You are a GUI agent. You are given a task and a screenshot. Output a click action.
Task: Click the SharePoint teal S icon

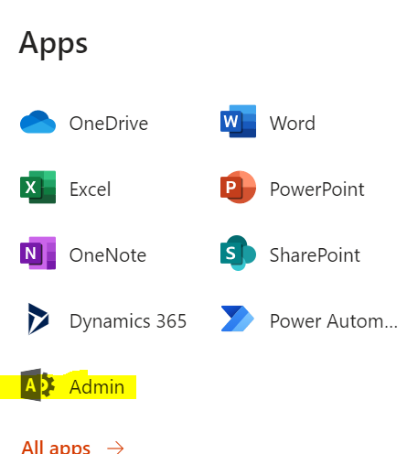click(x=238, y=253)
